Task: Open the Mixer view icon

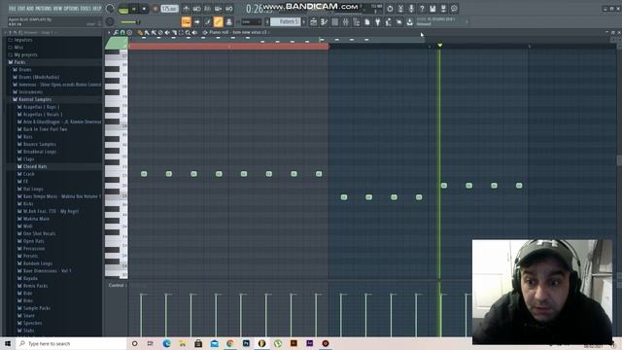Action: pyautogui.click(x=346, y=22)
